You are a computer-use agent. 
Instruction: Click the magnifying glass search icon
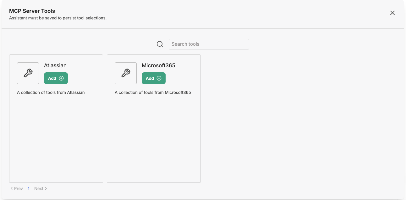160,44
